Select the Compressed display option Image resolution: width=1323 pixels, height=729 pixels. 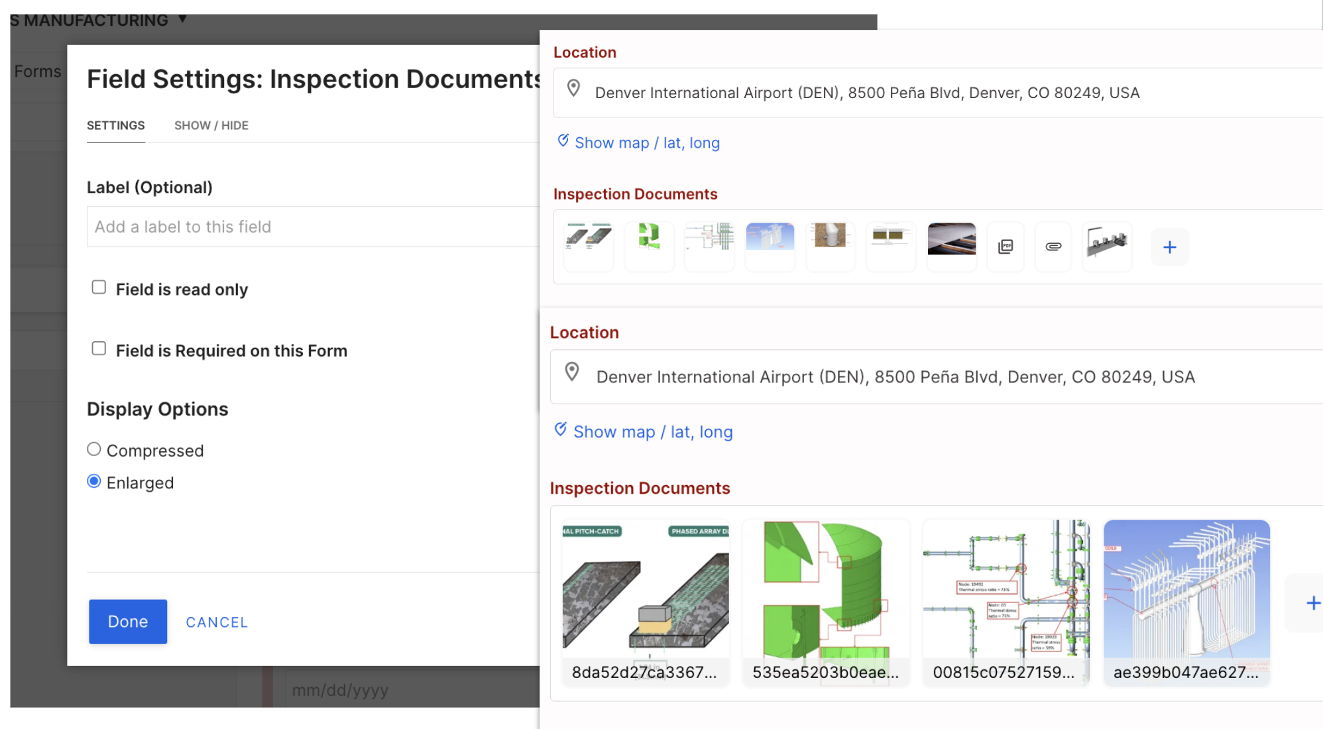[94, 449]
